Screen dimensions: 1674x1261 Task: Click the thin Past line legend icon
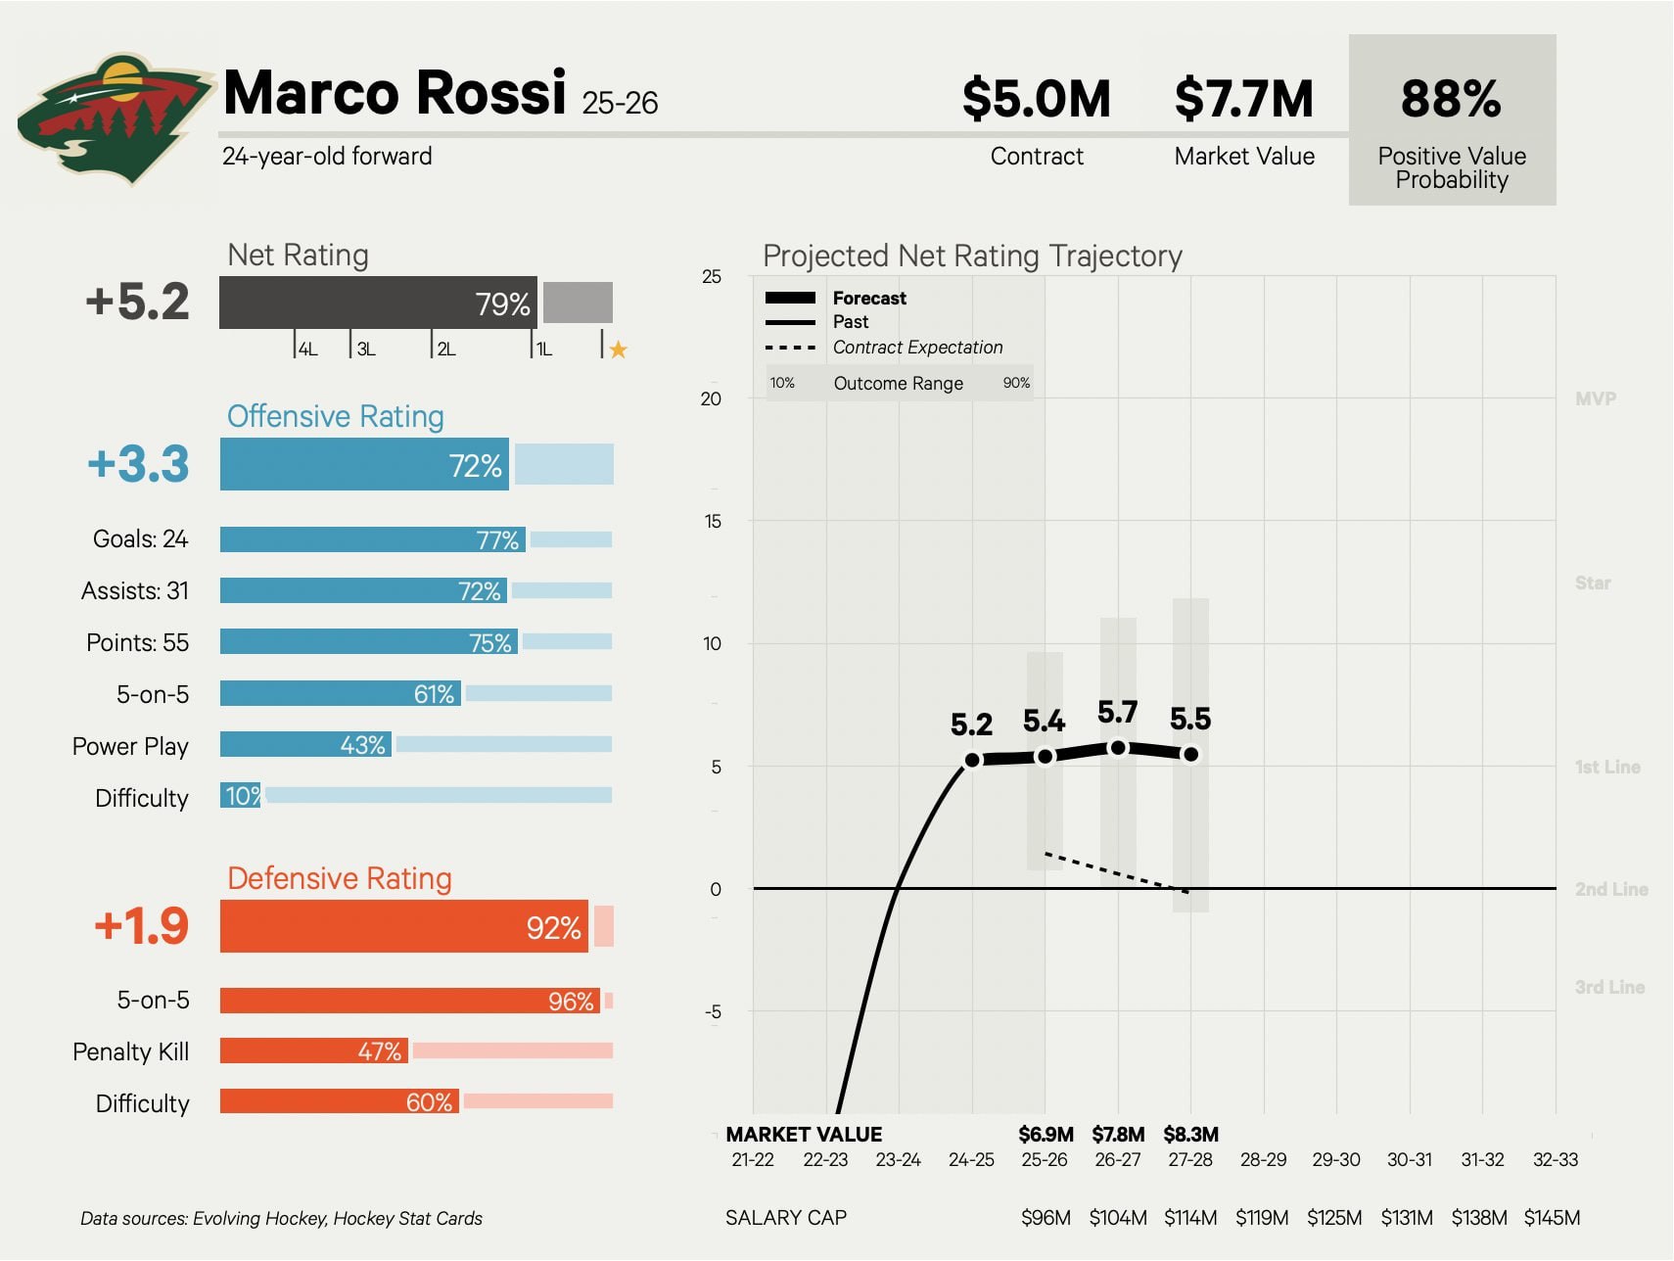coord(790,322)
